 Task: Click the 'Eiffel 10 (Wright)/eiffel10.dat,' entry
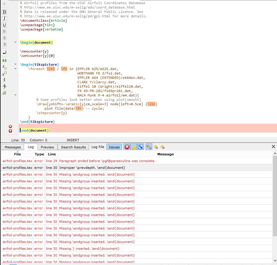click(110, 86)
